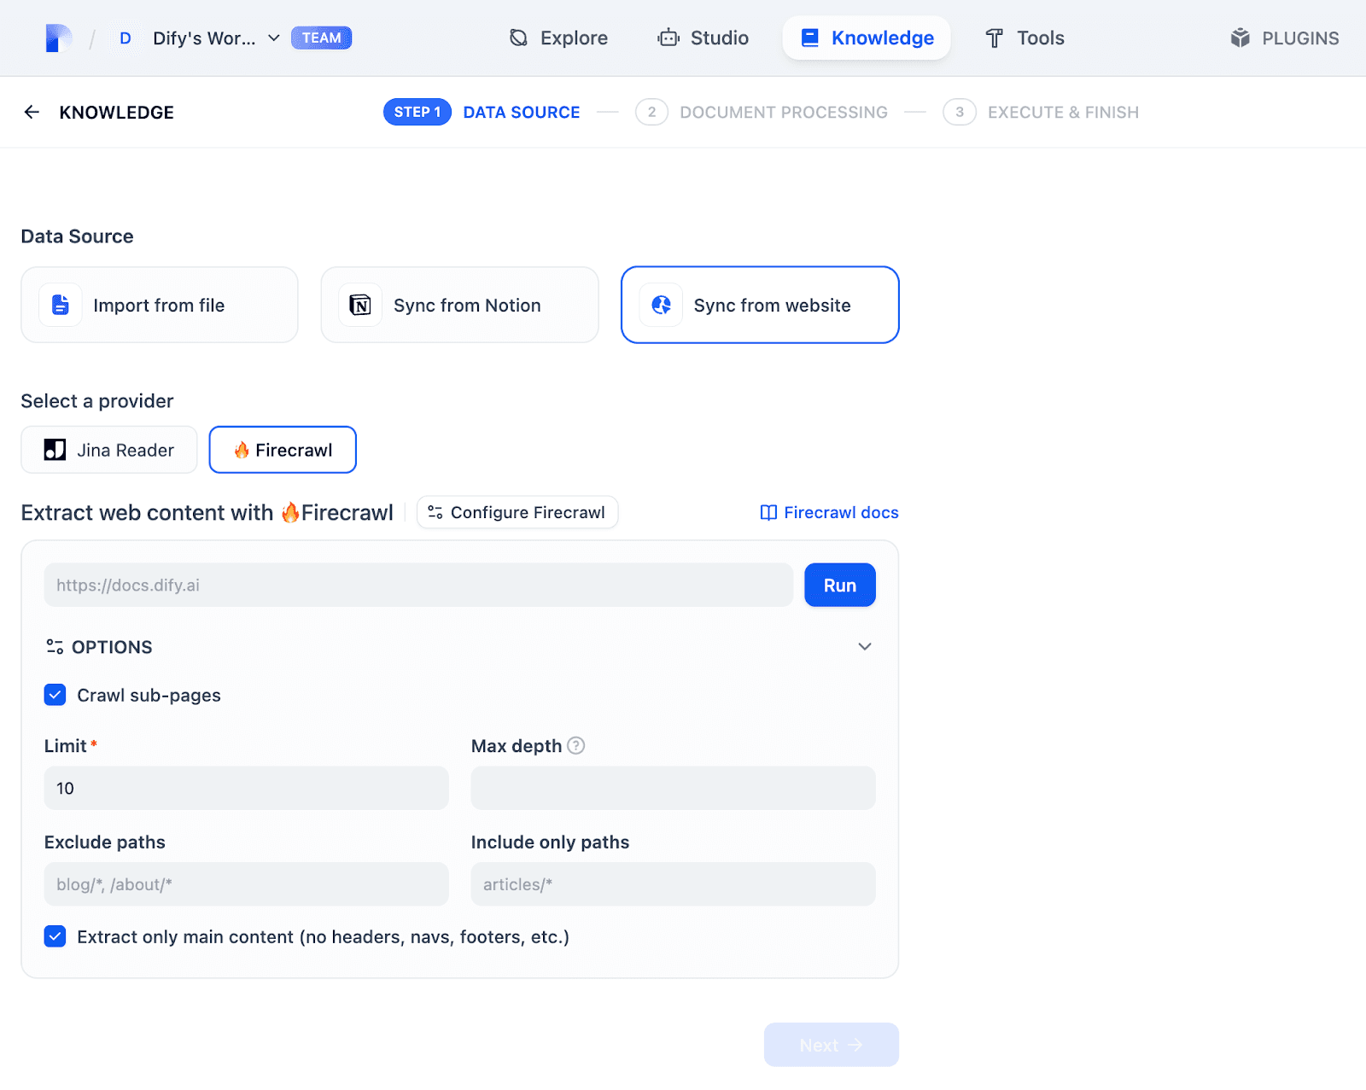Open the Firecrawl docs link
The height and width of the screenshot is (1090, 1366).
(829, 512)
